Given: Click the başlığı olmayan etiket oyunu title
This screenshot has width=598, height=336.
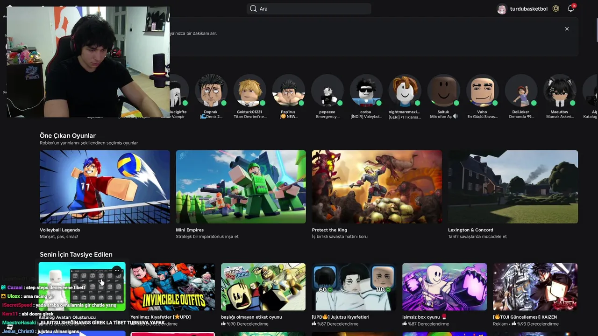Looking at the screenshot, I should (x=251, y=317).
